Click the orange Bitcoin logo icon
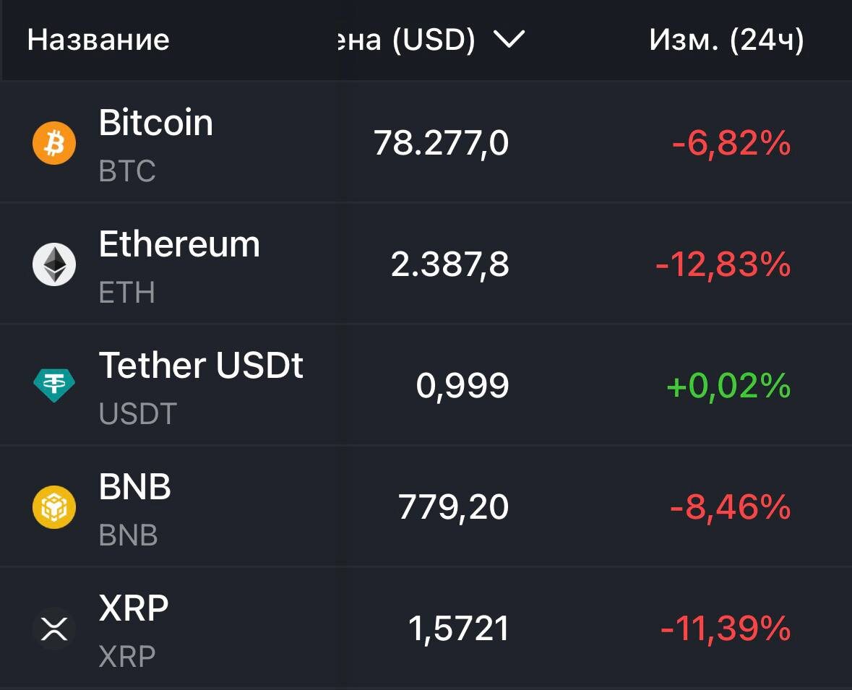Screen dimensions: 852x690 (54, 143)
